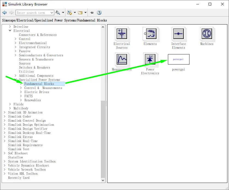Select Vehicle Dynamics Blockset library
229x190 pixels.
28,166
